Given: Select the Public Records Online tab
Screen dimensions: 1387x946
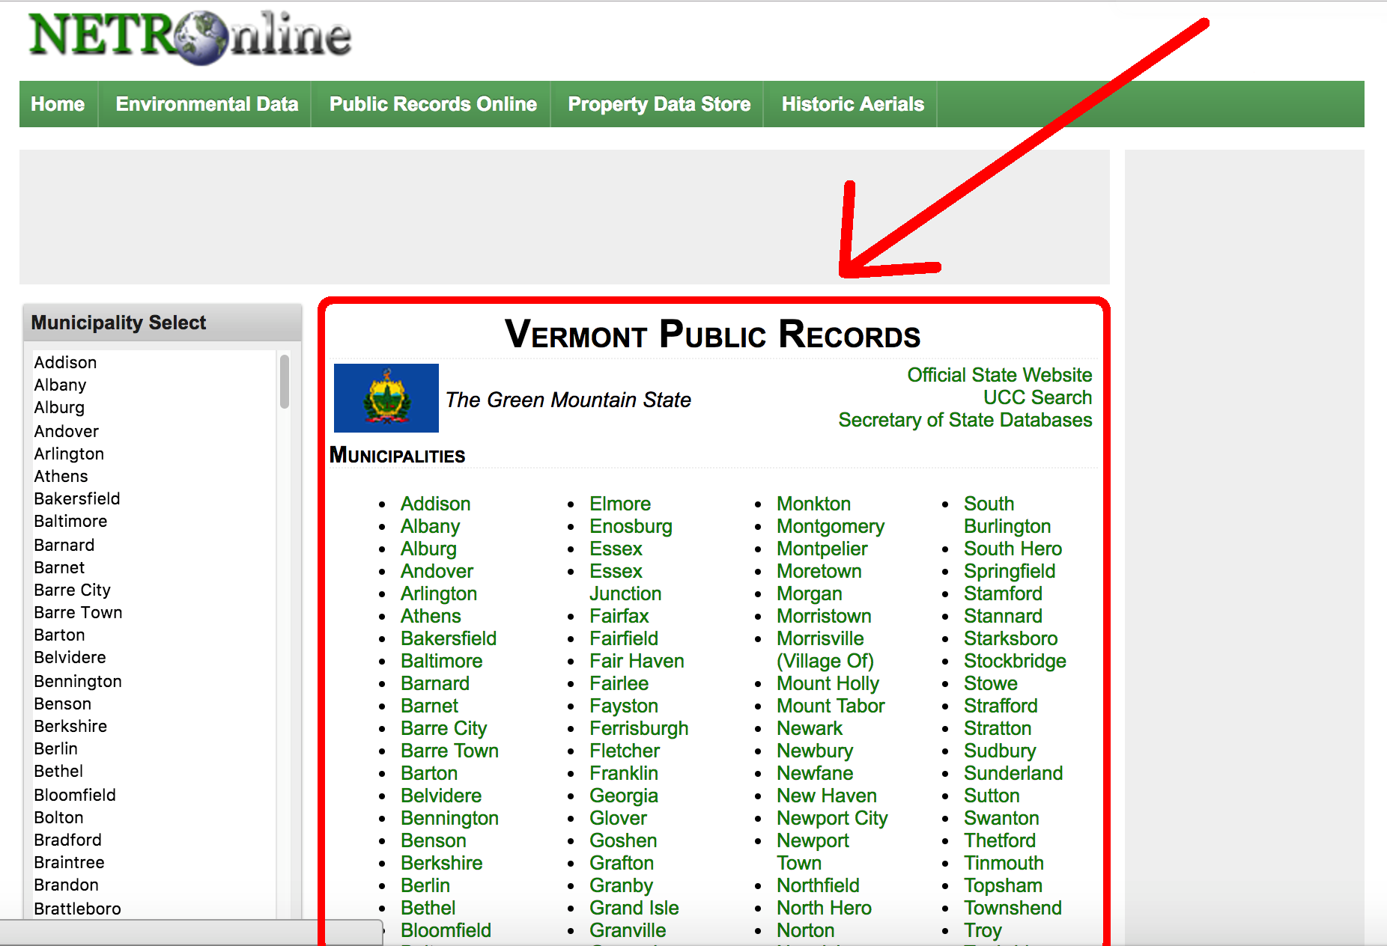Looking at the screenshot, I should coord(432,104).
